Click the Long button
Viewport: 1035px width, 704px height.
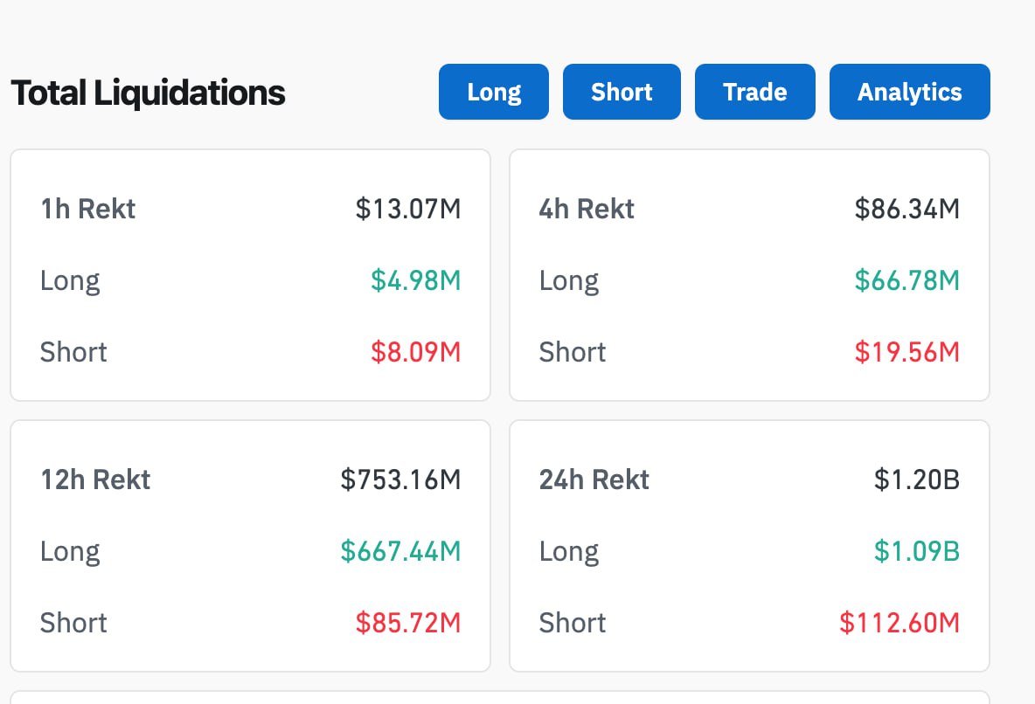[494, 92]
